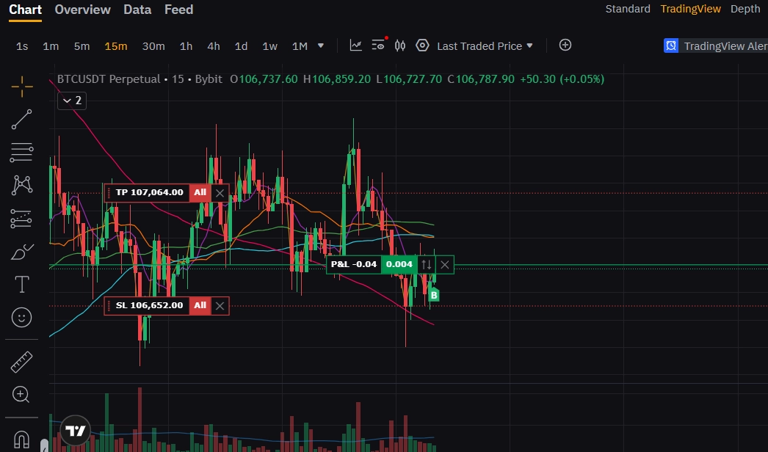Expand the collapsed indicators legend showing 2
The height and width of the screenshot is (452, 768).
(x=72, y=101)
